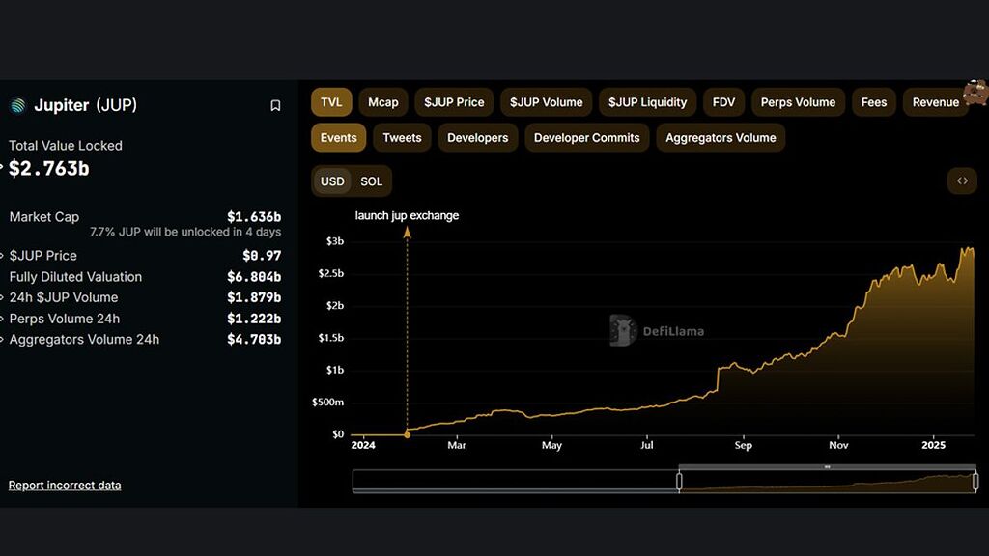Enable the Perps Volume chart metric
This screenshot has height=556, width=989.
[798, 102]
